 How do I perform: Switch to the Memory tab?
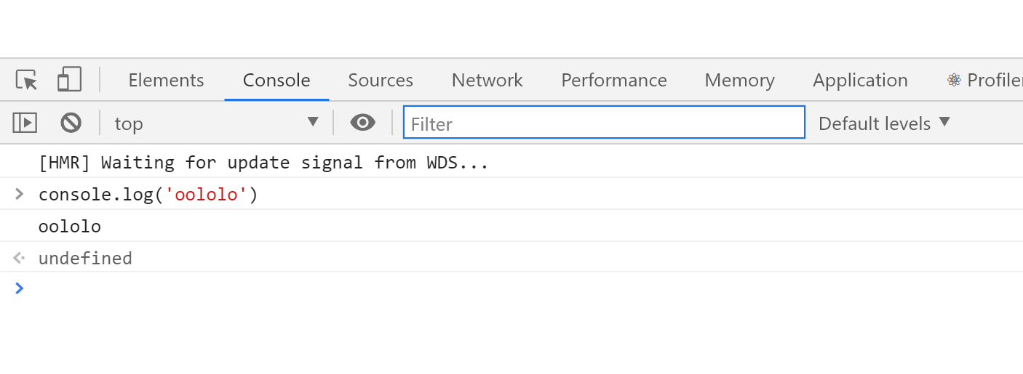point(739,80)
